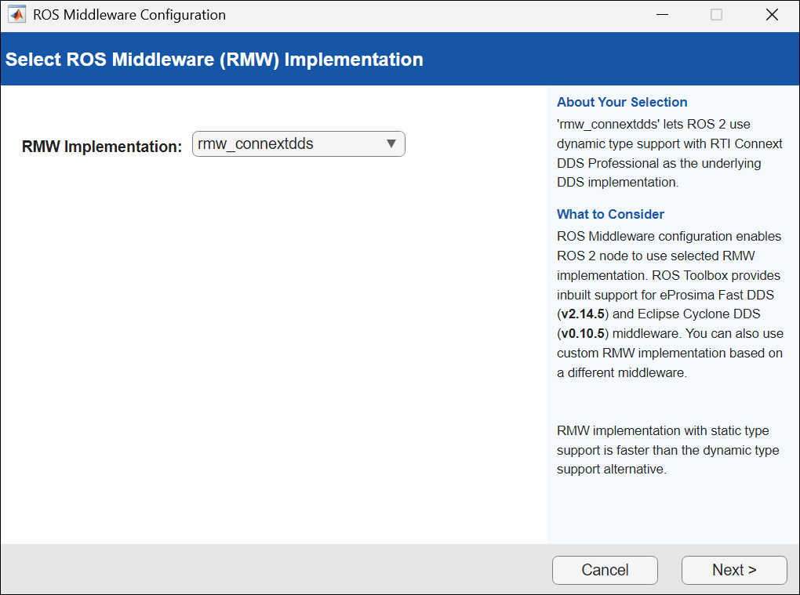The image size is (800, 595).
Task: Close the ROS Middleware Configuration window
Action: click(772, 15)
